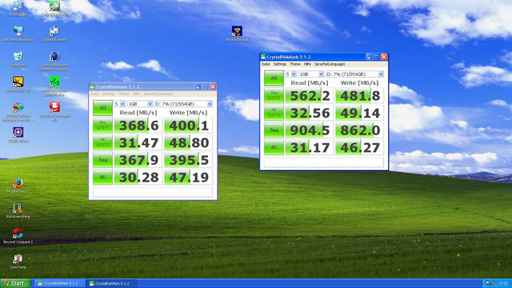Click the 368.6 read result
512x288 pixels.
[138, 125]
